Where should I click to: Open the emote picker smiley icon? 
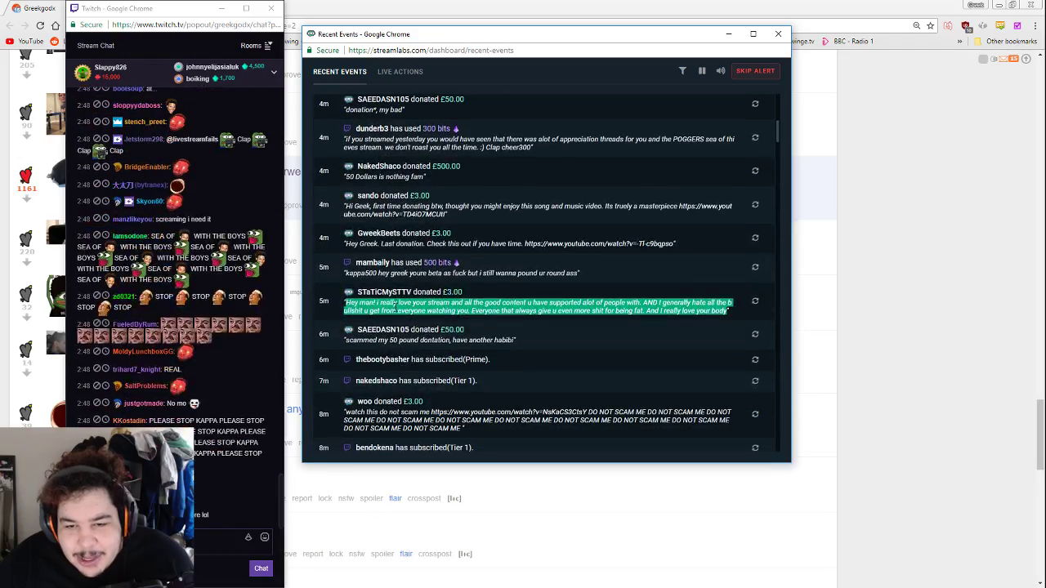[265, 537]
